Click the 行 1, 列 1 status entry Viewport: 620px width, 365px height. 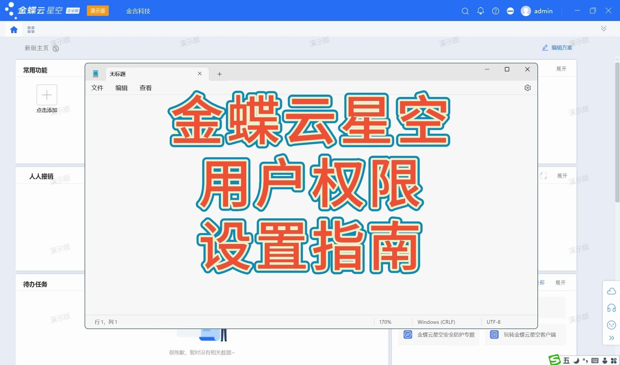pos(106,322)
